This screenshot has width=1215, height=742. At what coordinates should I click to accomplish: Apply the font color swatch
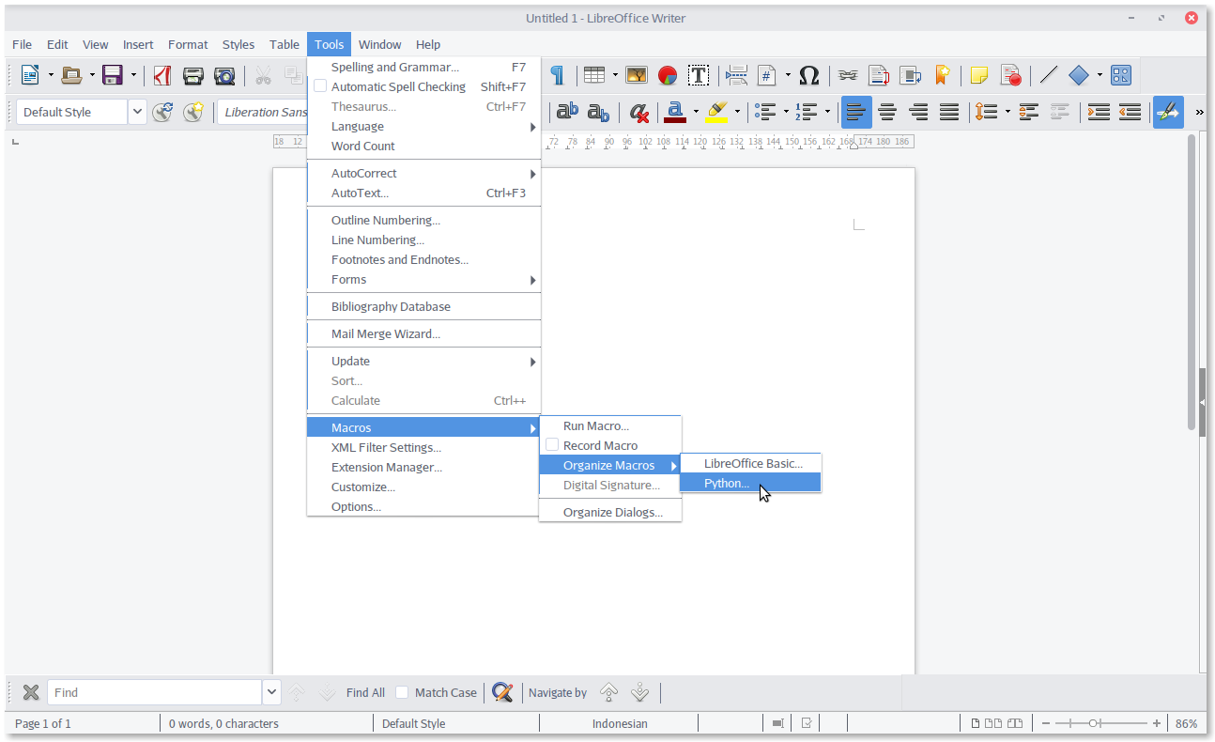coord(674,112)
